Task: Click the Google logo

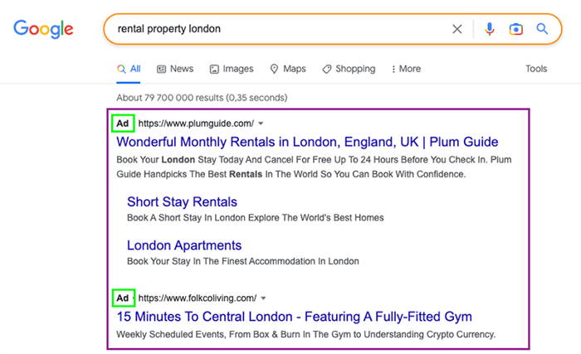Action: [x=43, y=29]
